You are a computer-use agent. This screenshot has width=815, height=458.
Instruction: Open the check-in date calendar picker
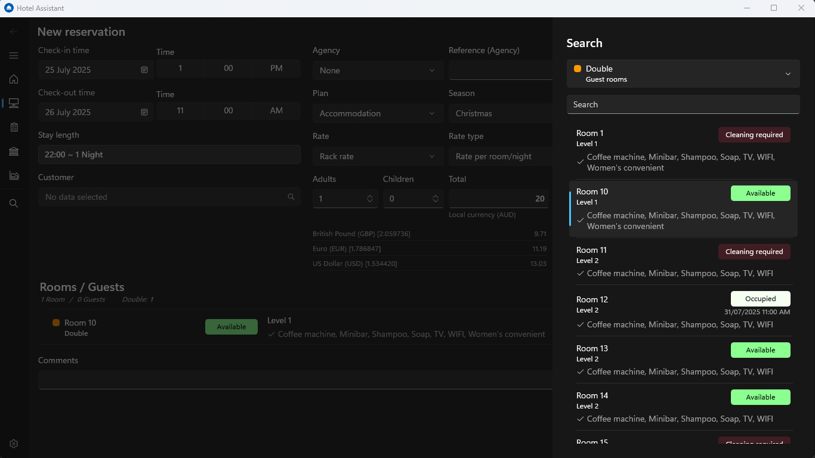(144, 70)
